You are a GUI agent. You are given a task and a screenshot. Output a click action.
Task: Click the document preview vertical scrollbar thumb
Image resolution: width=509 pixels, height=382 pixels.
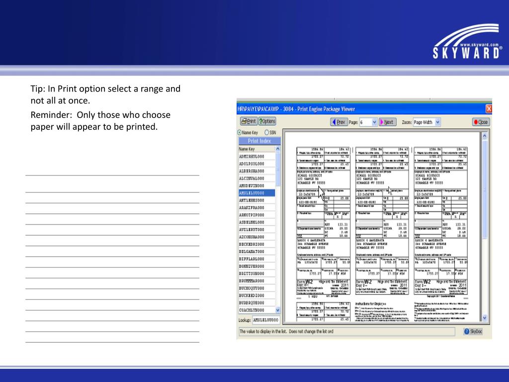(x=484, y=190)
